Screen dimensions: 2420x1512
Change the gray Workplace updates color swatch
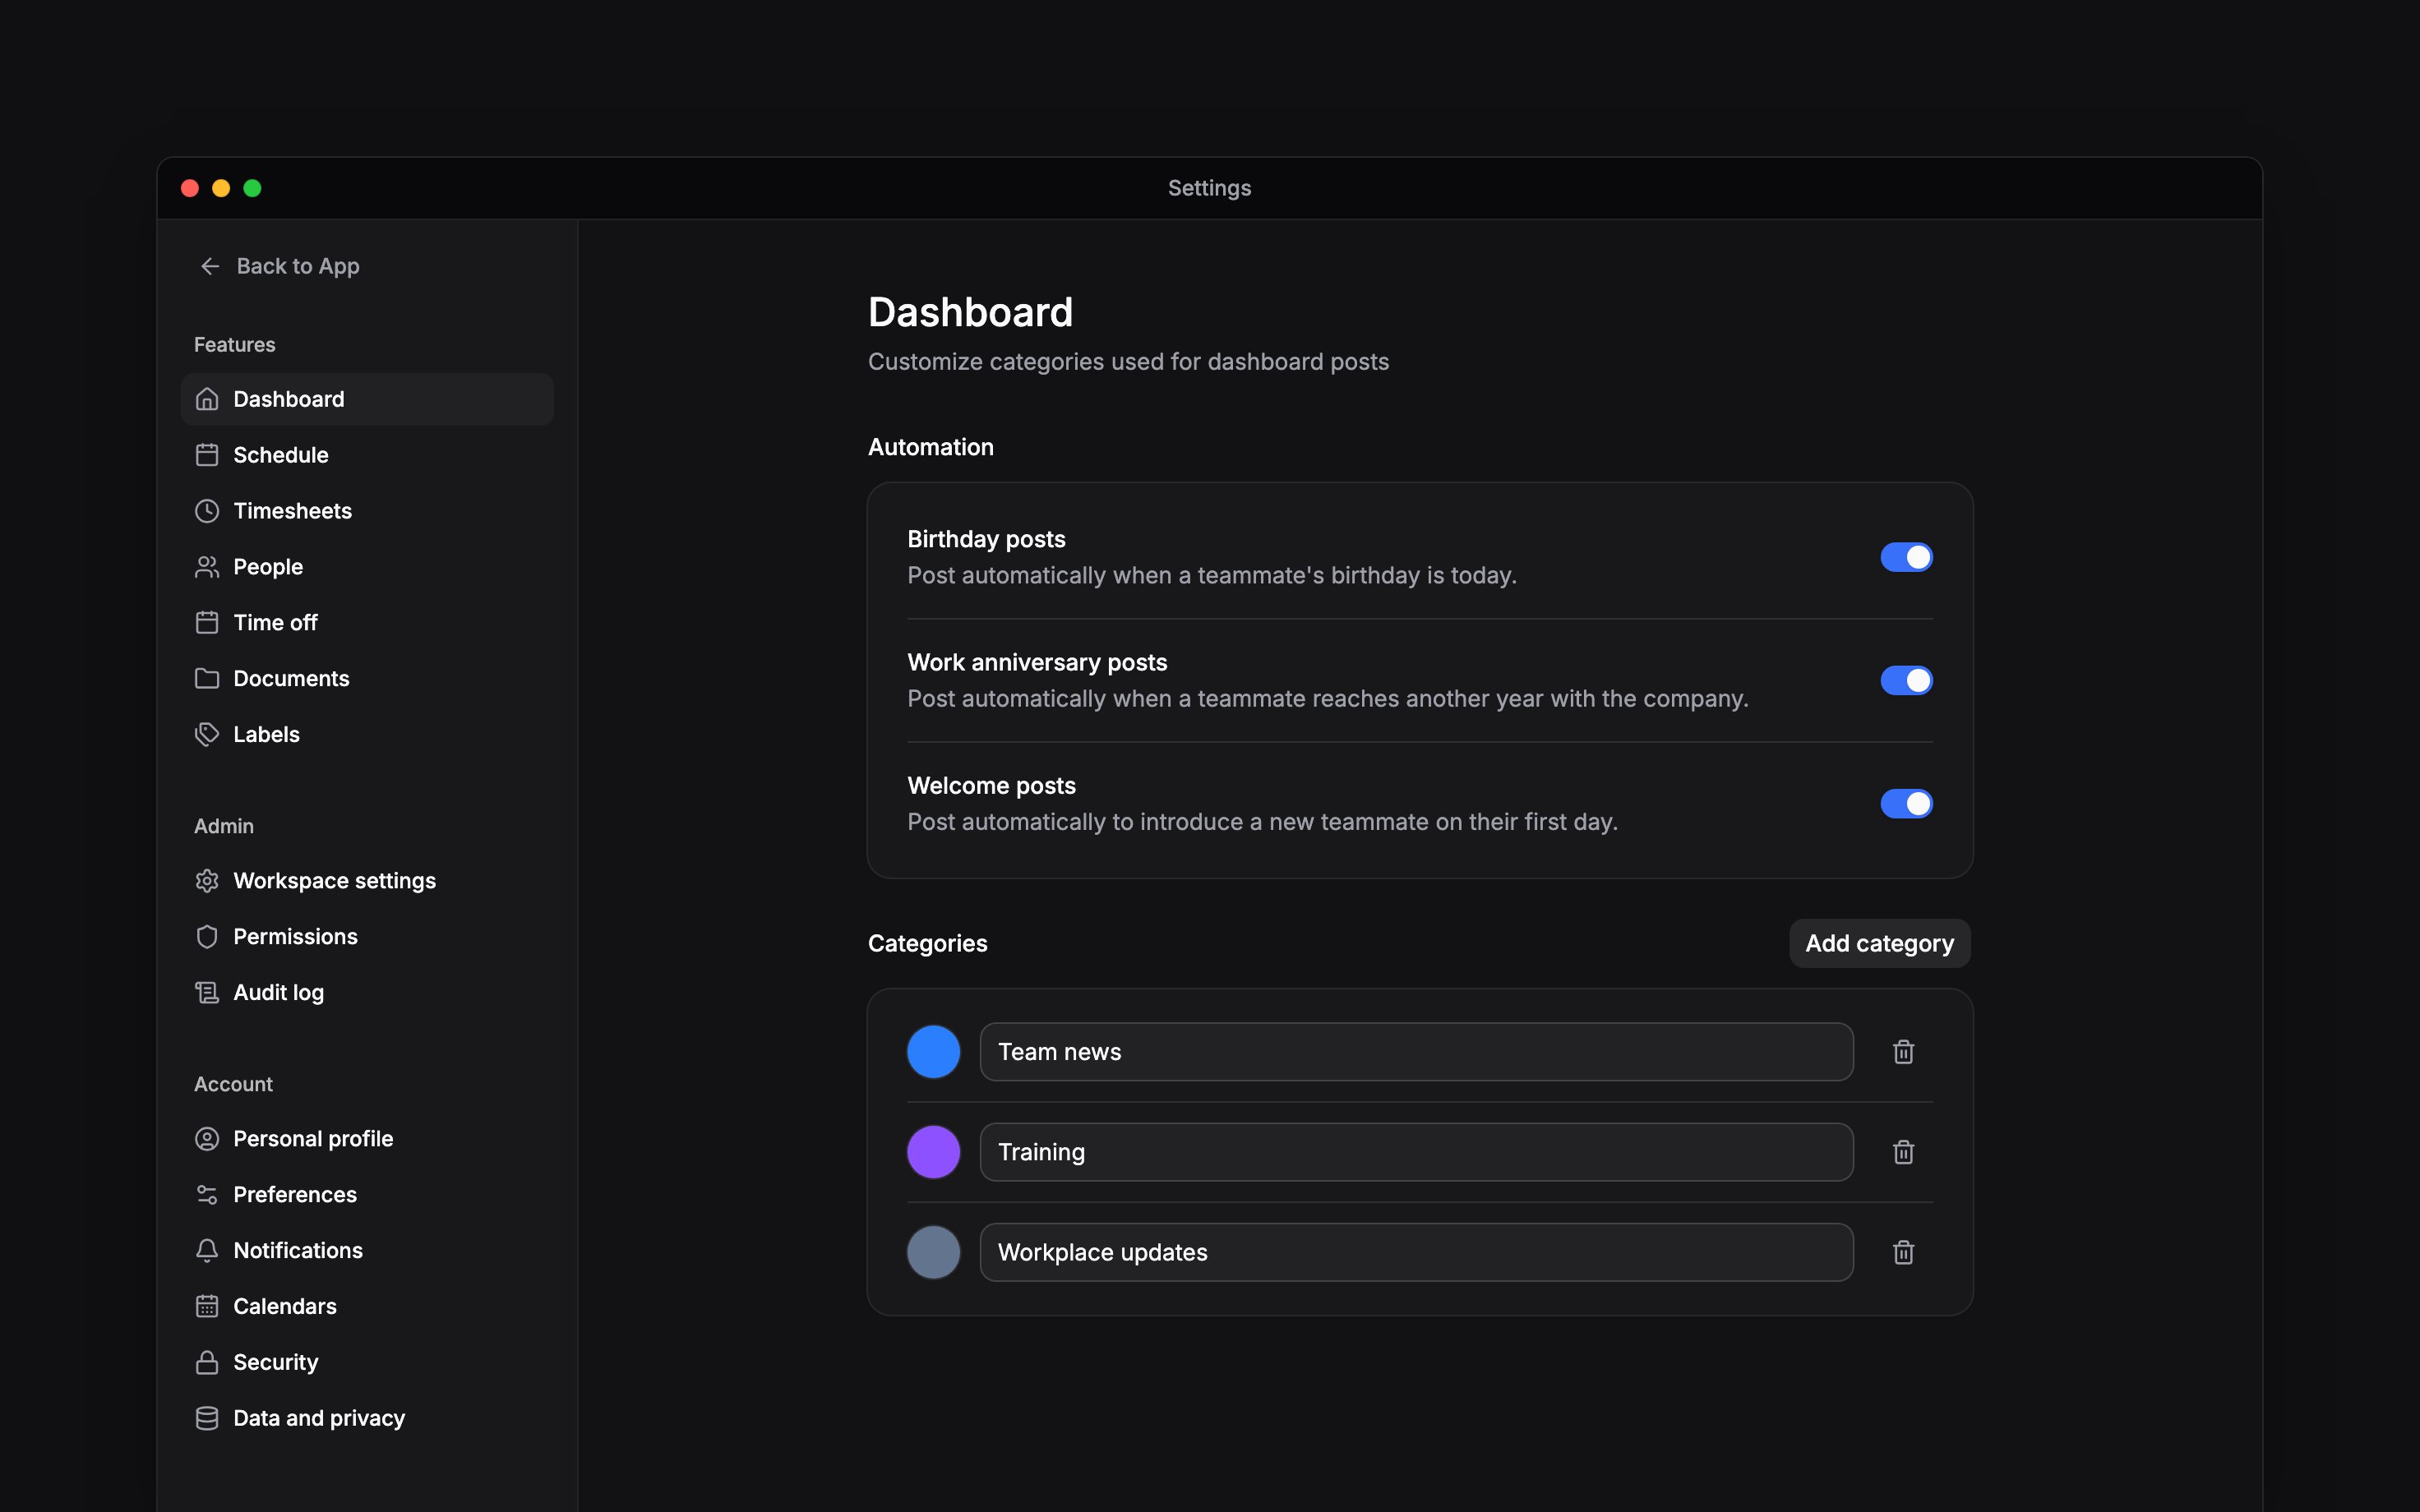[933, 1252]
